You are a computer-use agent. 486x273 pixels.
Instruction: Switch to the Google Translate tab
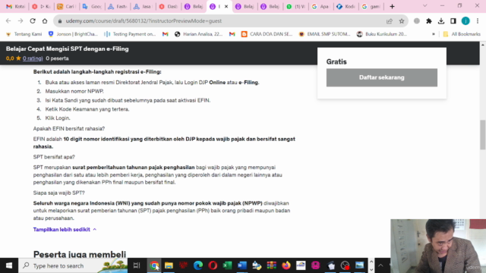pyautogui.click(x=92, y=7)
